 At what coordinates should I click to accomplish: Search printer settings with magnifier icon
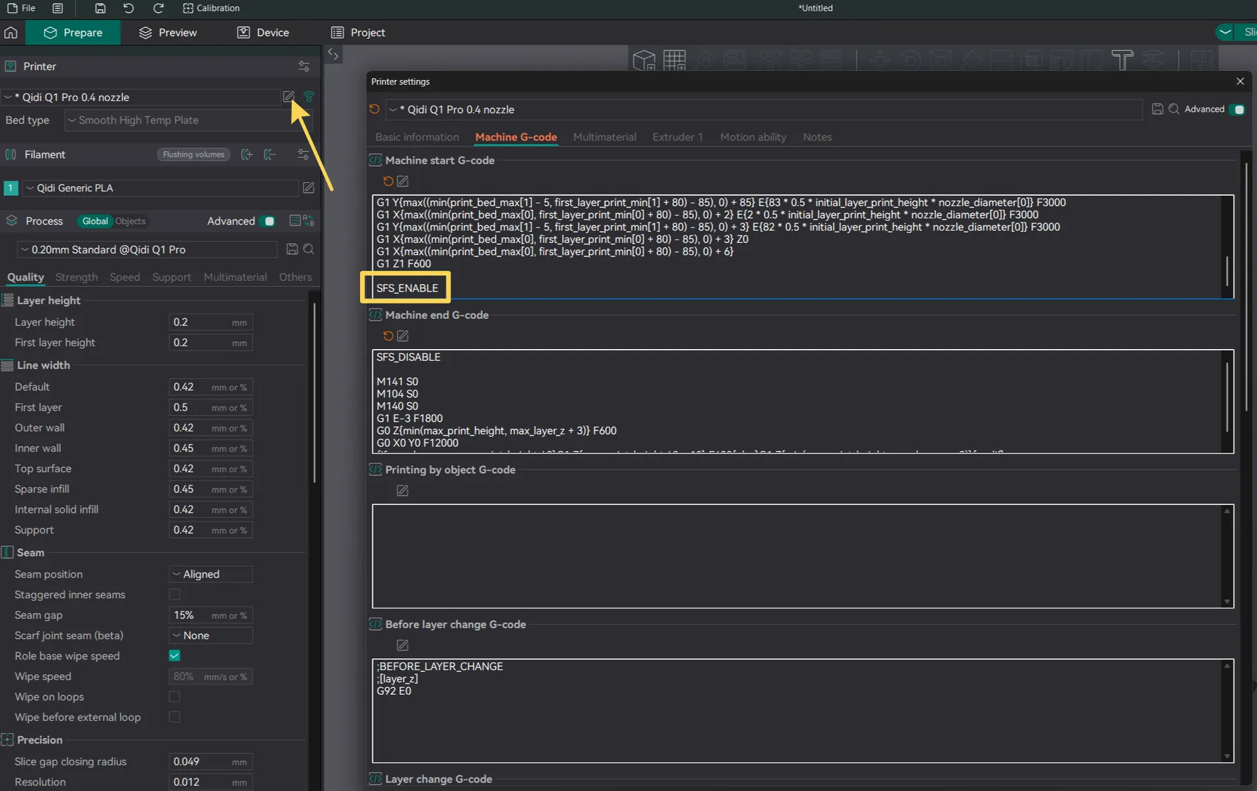pos(1174,109)
